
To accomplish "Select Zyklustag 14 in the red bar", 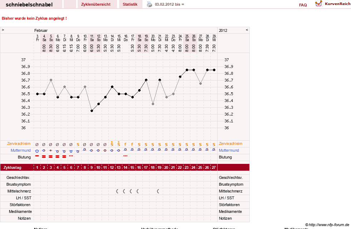I will point(125,167).
